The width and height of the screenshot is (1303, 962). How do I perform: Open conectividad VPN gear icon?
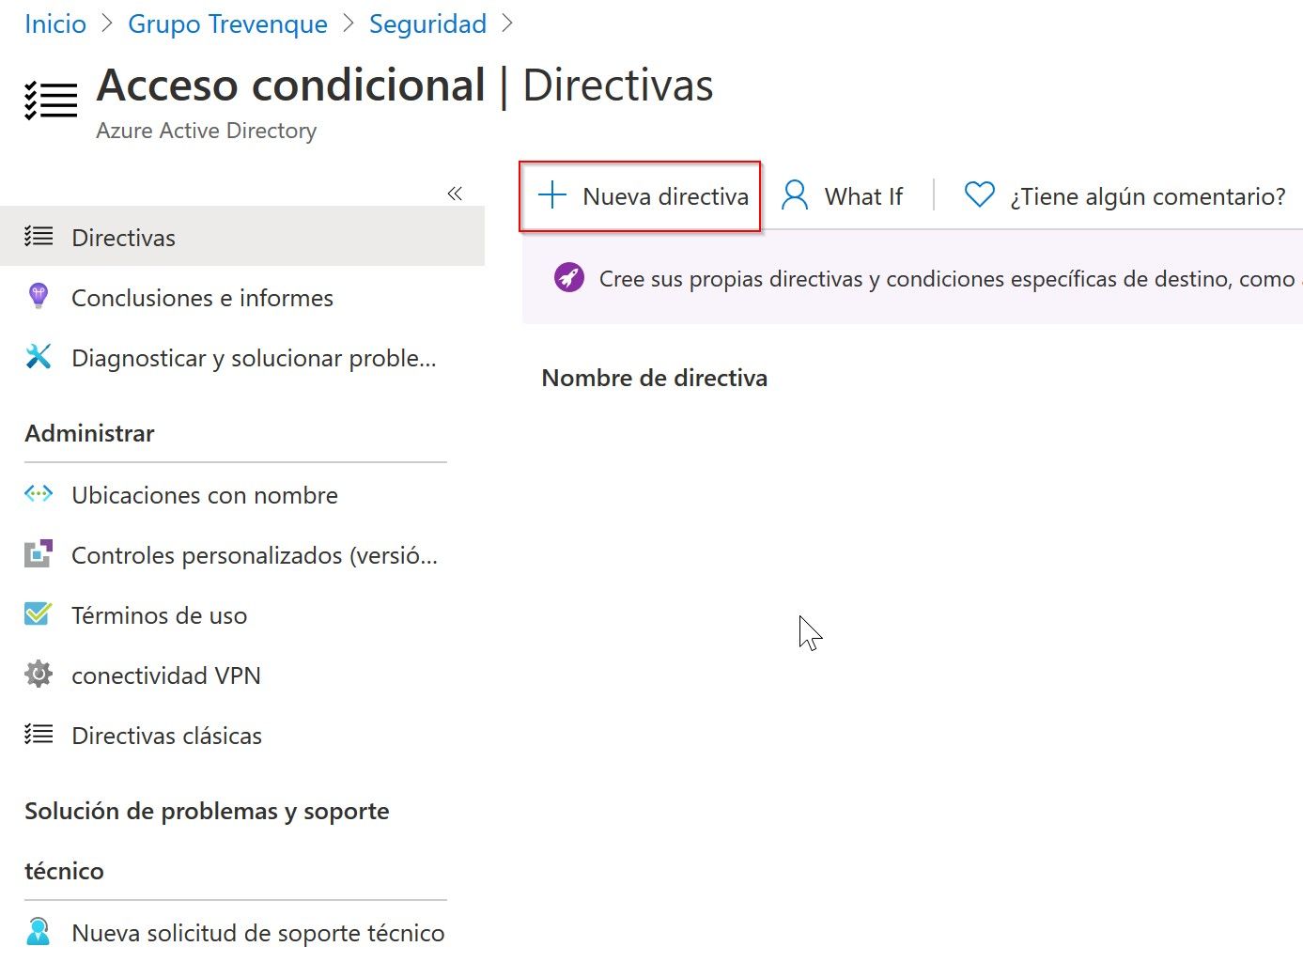tap(39, 674)
